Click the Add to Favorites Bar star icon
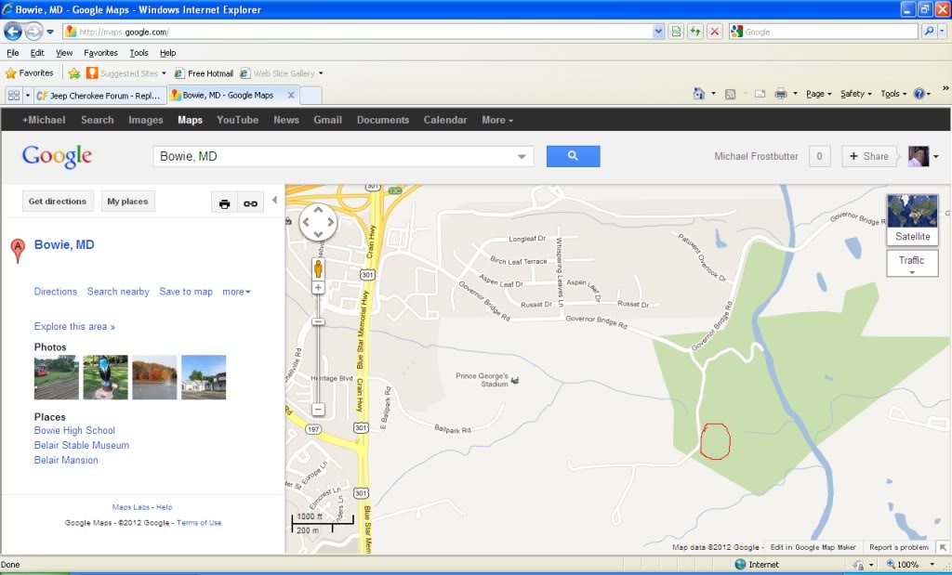 [74, 73]
